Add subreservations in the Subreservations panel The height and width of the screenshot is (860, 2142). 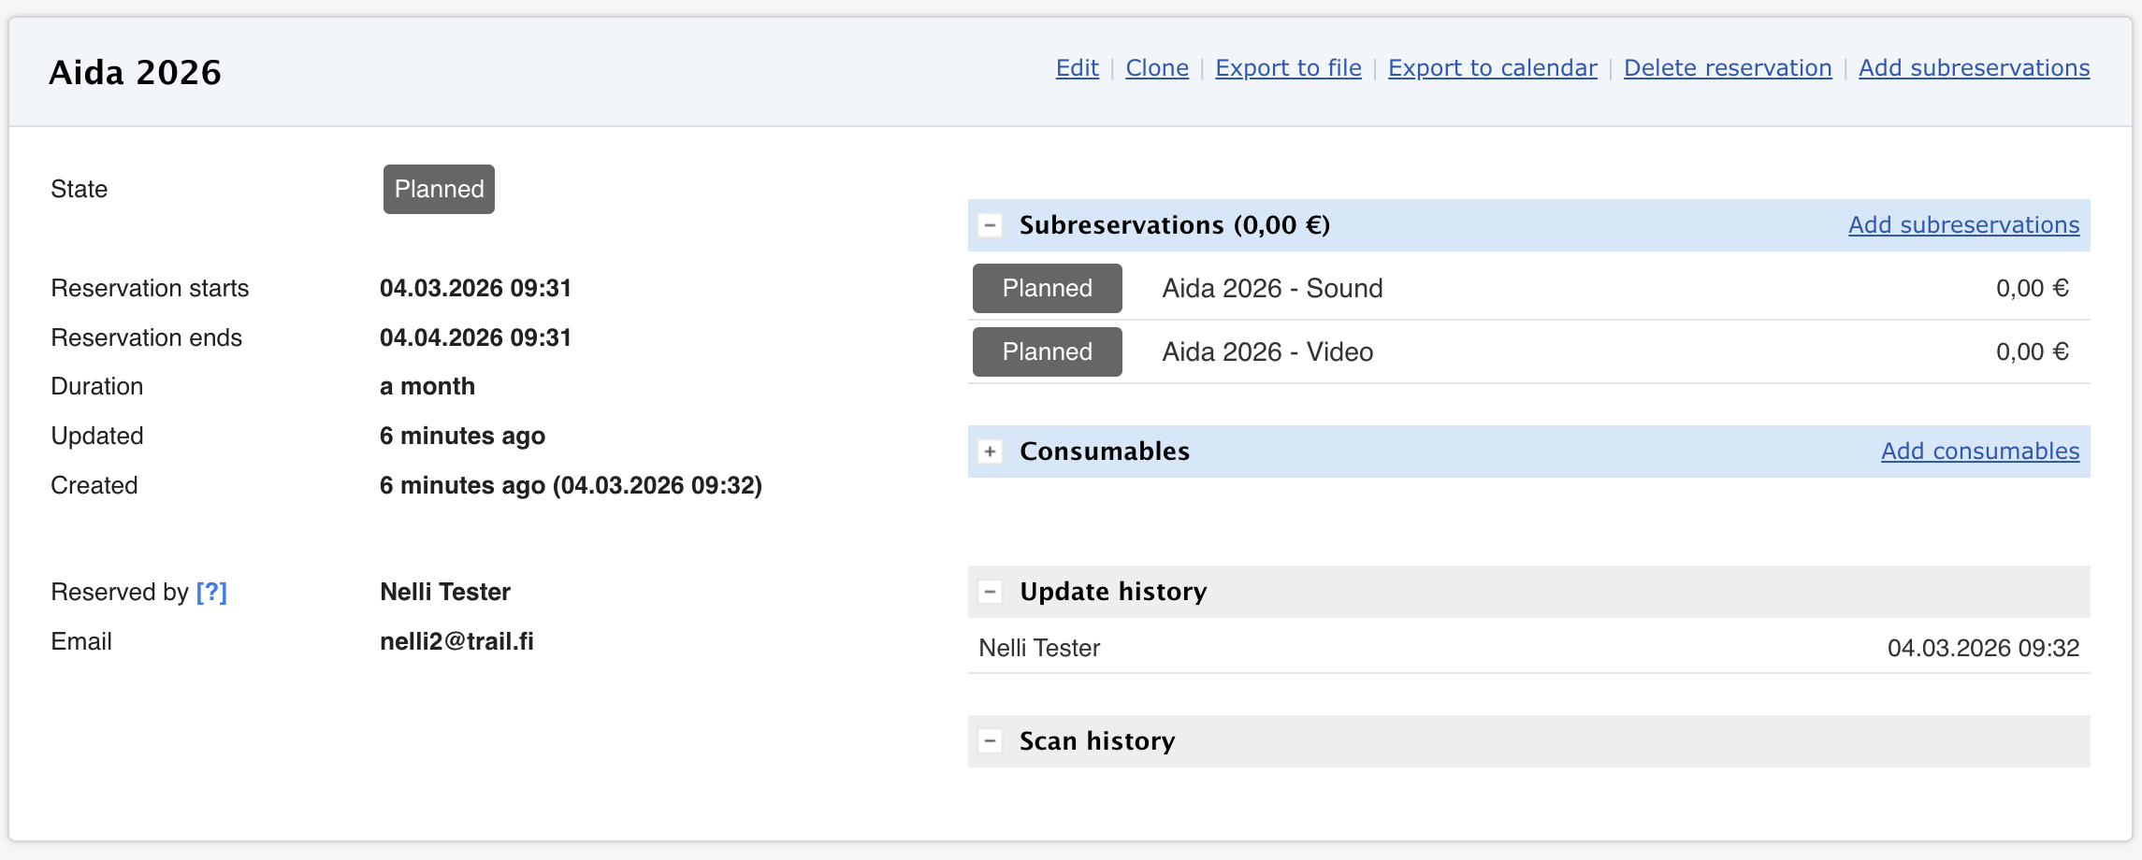(1963, 225)
